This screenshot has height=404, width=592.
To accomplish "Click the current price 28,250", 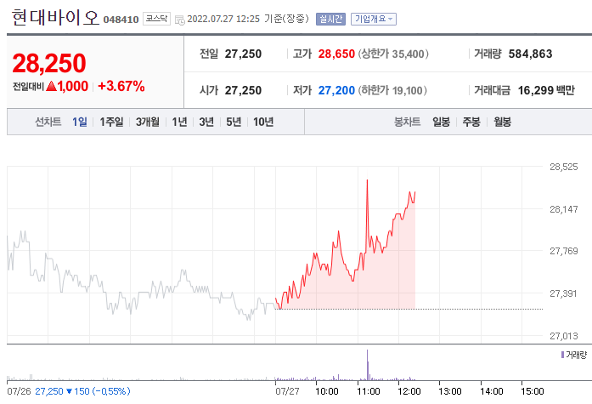I will (49, 63).
